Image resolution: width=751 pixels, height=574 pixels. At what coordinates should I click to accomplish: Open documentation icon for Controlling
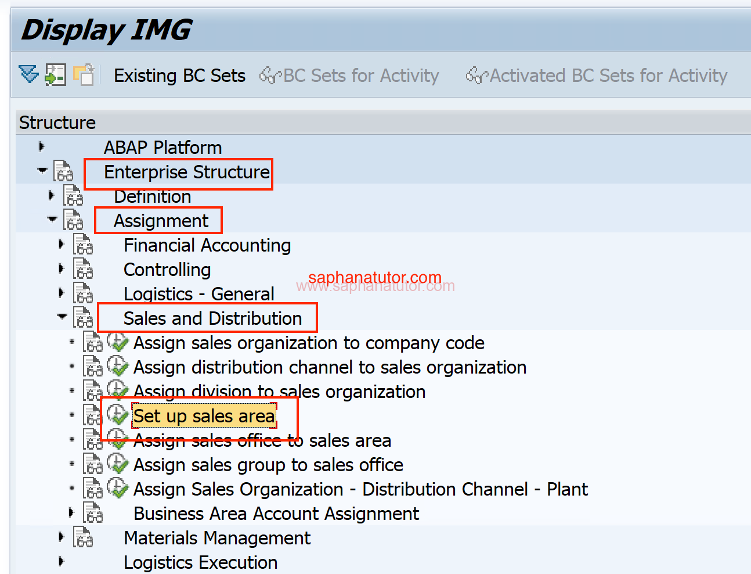(83, 269)
